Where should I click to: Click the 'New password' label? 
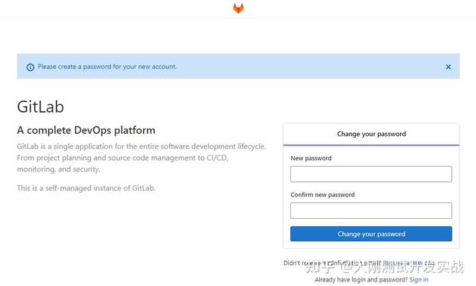coord(311,158)
